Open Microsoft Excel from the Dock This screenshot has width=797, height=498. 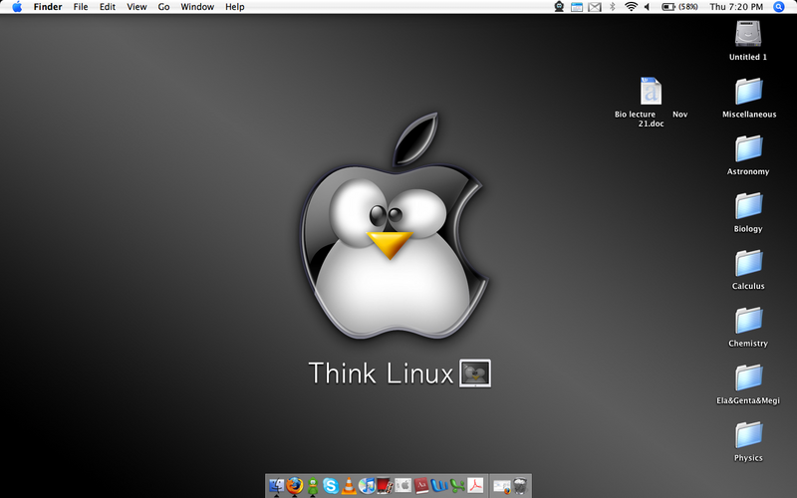pyautogui.click(x=457, y=486)
